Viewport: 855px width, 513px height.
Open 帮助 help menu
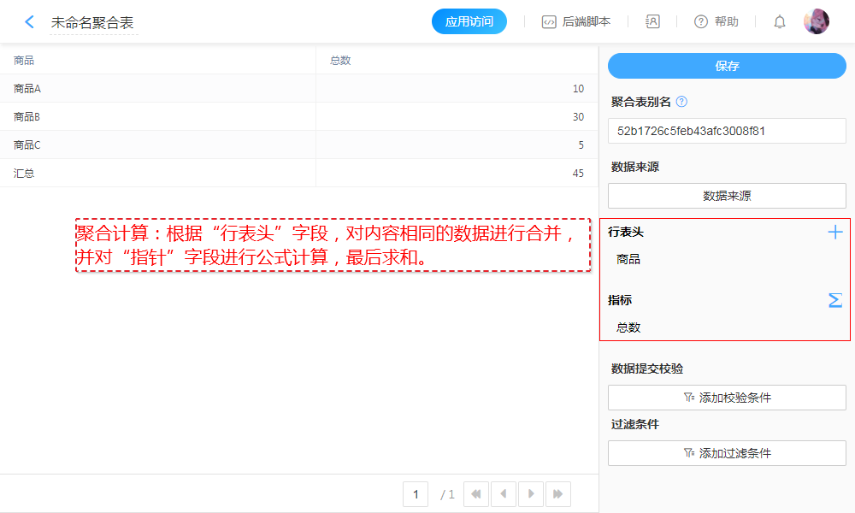(716, 22)
